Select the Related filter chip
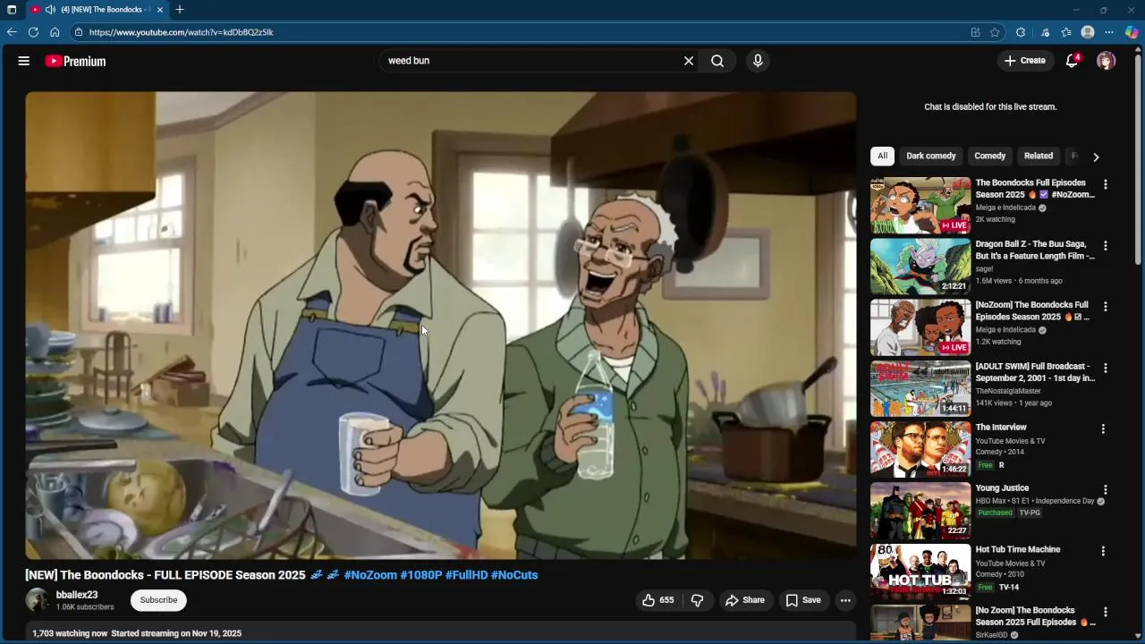The width and height of the screenshot is (1145, 644). (1039, 156)
